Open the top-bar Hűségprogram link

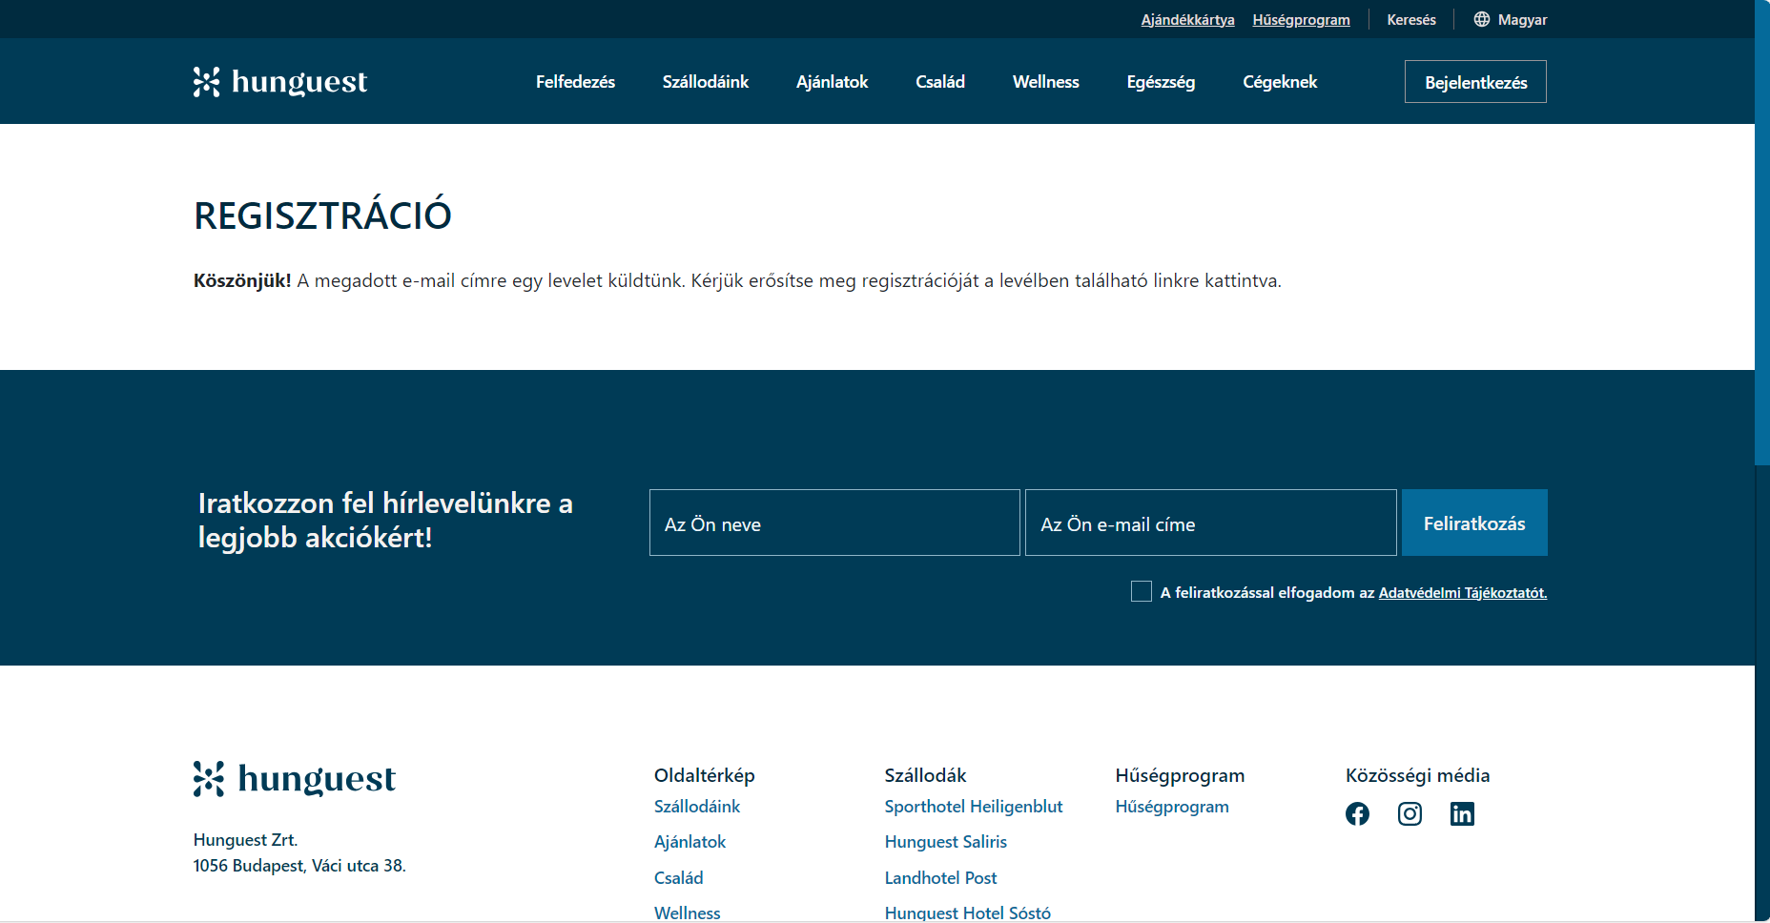click(x=1301, y=19)
